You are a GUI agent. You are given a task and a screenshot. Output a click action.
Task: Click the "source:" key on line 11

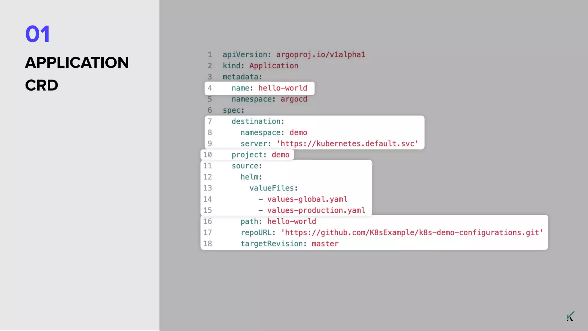point(247,166)
